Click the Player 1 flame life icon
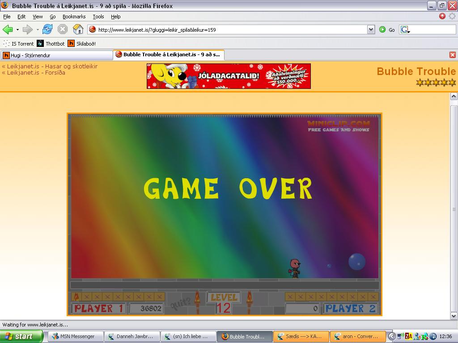Viewport: 458px width, 343px height. pos(76,297)
